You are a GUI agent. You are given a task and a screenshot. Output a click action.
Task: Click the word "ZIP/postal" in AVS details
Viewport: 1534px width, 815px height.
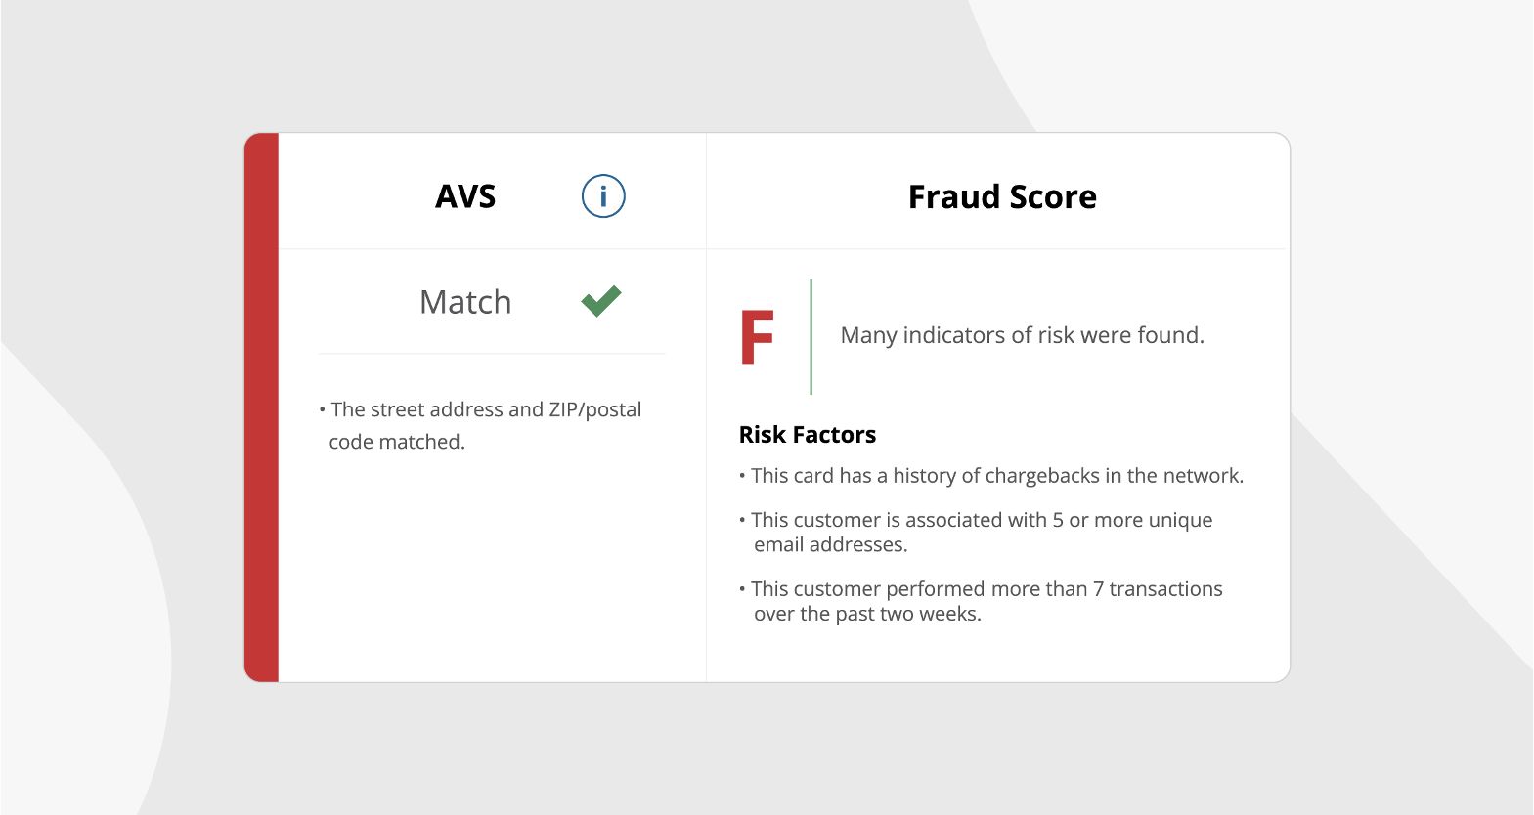click(x=594, y=409)
